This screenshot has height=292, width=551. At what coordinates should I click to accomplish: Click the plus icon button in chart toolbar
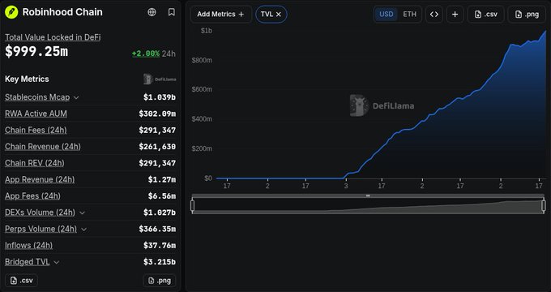point(455,15)
